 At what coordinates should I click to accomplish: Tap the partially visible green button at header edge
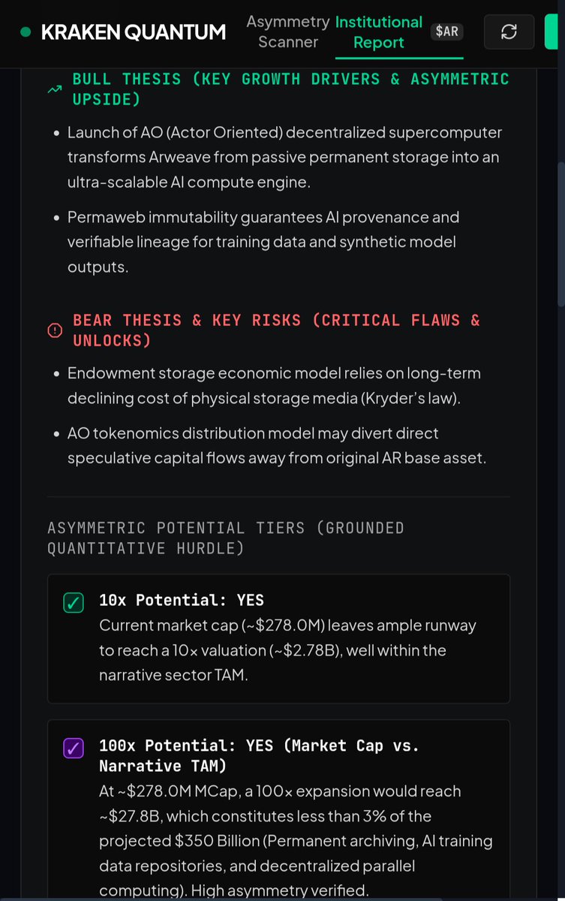click(551, 32)
